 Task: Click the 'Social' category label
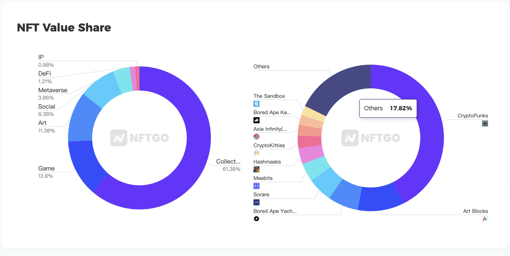46,106
